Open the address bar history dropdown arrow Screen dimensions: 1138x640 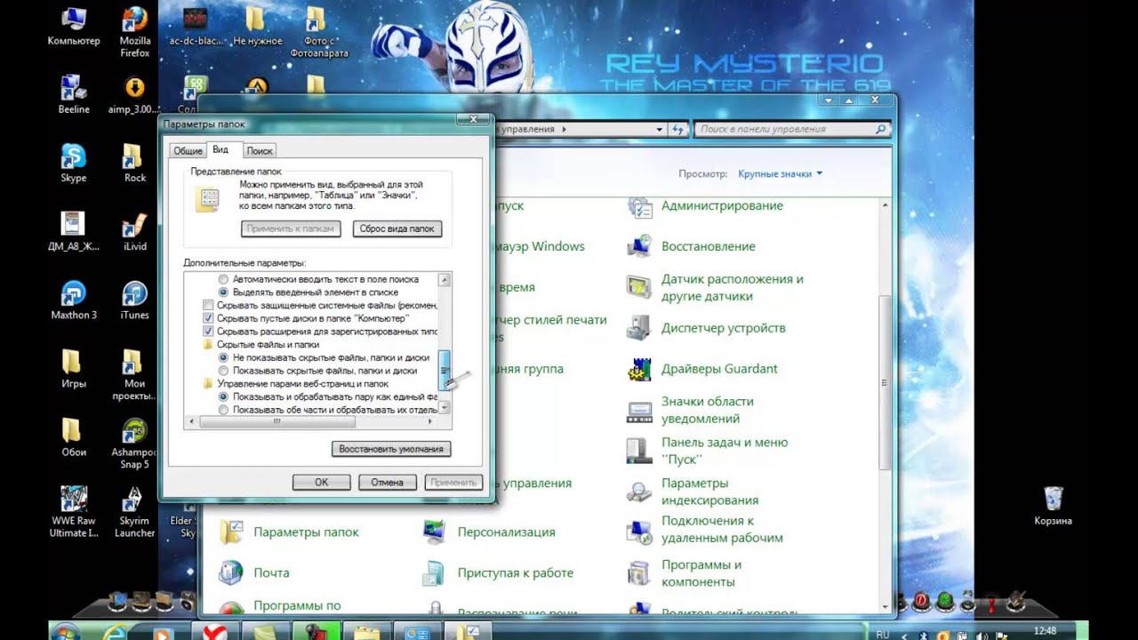[660, 130]
